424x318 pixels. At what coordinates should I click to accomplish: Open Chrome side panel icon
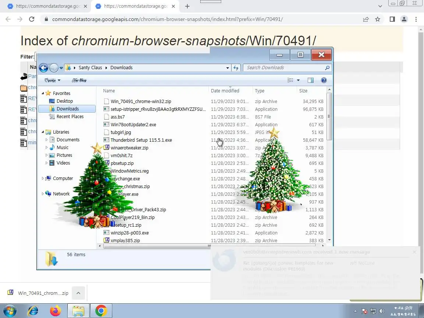[392, 19]
